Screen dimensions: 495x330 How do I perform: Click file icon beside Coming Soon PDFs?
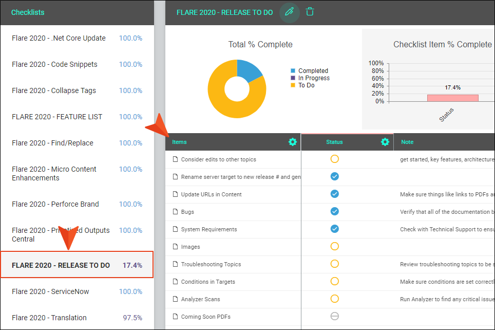(175, 316)
